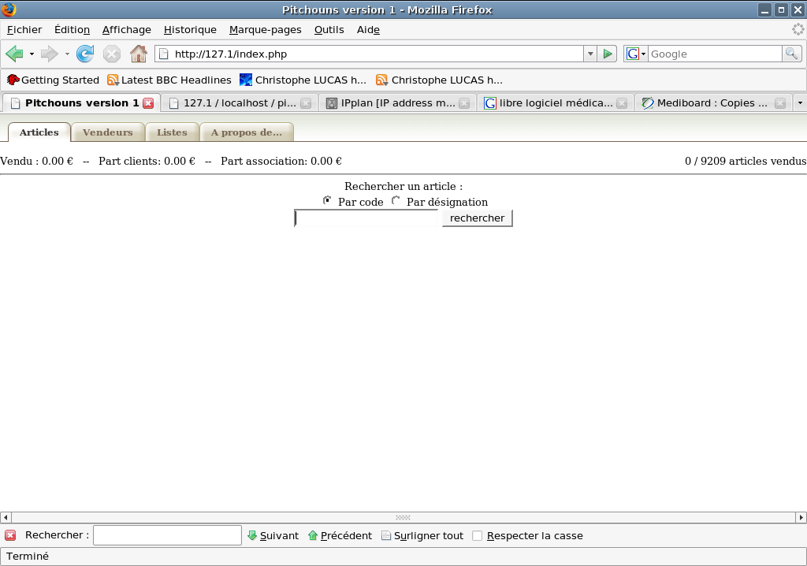This screenshot has height=566, width=807.
Task: Click the Back arrow navigation icon
Action: pyautogui.click(x=14, y=54)
